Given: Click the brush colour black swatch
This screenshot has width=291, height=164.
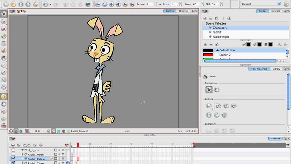Looking at the screenshot, I should coord(249,45).
